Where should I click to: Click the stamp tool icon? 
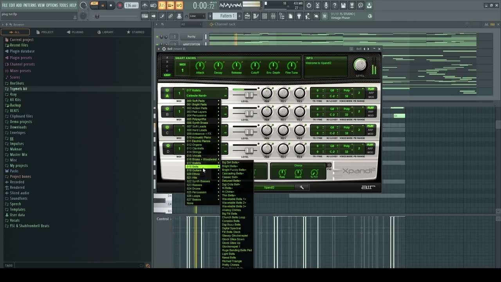(179, 16)
